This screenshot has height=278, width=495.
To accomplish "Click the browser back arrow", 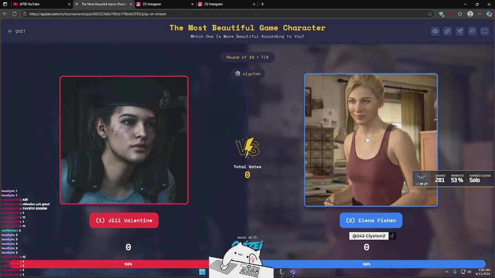I will tap(5, 14).
